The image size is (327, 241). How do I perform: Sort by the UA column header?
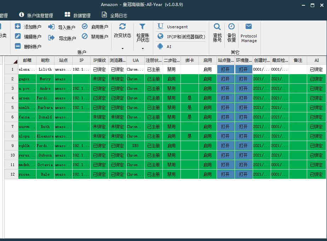click(x=136, y=60)
